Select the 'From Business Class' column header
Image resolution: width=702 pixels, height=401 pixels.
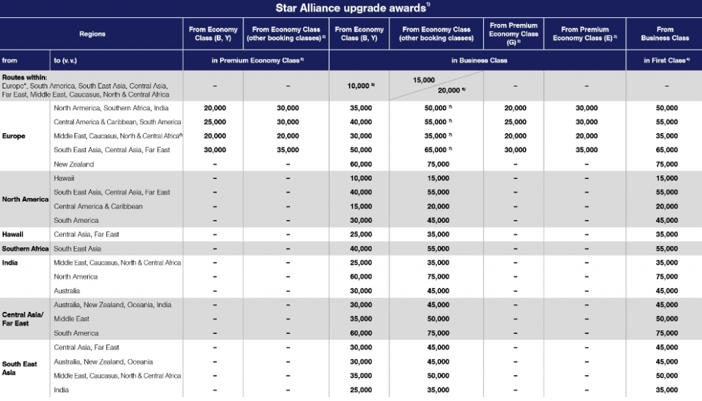tap(665, 34)
